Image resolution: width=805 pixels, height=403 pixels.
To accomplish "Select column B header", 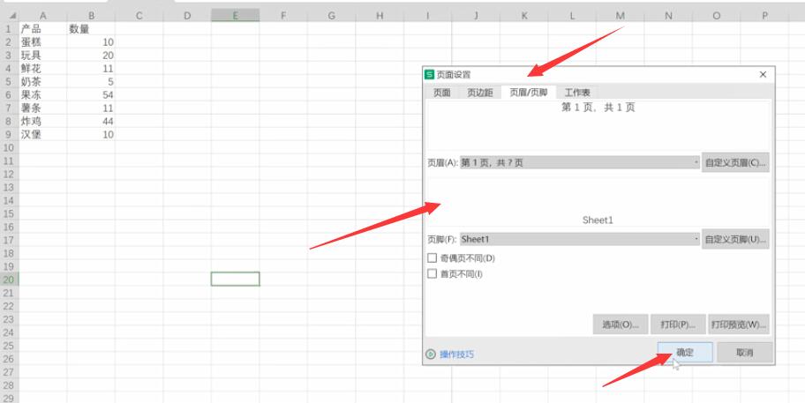I will pos(91,16).
